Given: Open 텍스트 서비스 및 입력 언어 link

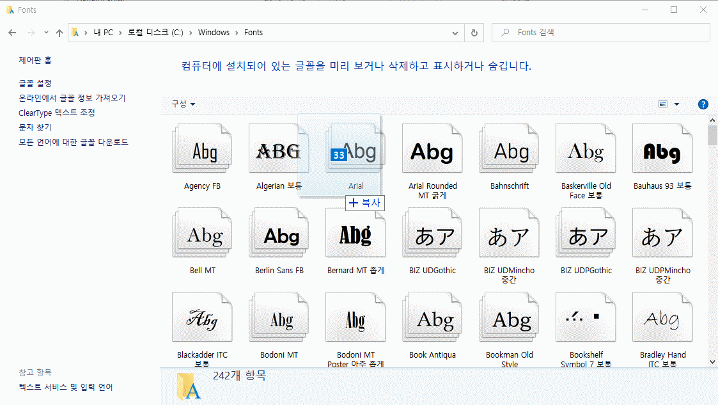Looking at the screenshot, I should pyautogui.click(x=65, y=387).
